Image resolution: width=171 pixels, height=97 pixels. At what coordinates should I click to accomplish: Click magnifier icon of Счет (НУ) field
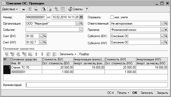pyautogui.click(x=44, y=42)
